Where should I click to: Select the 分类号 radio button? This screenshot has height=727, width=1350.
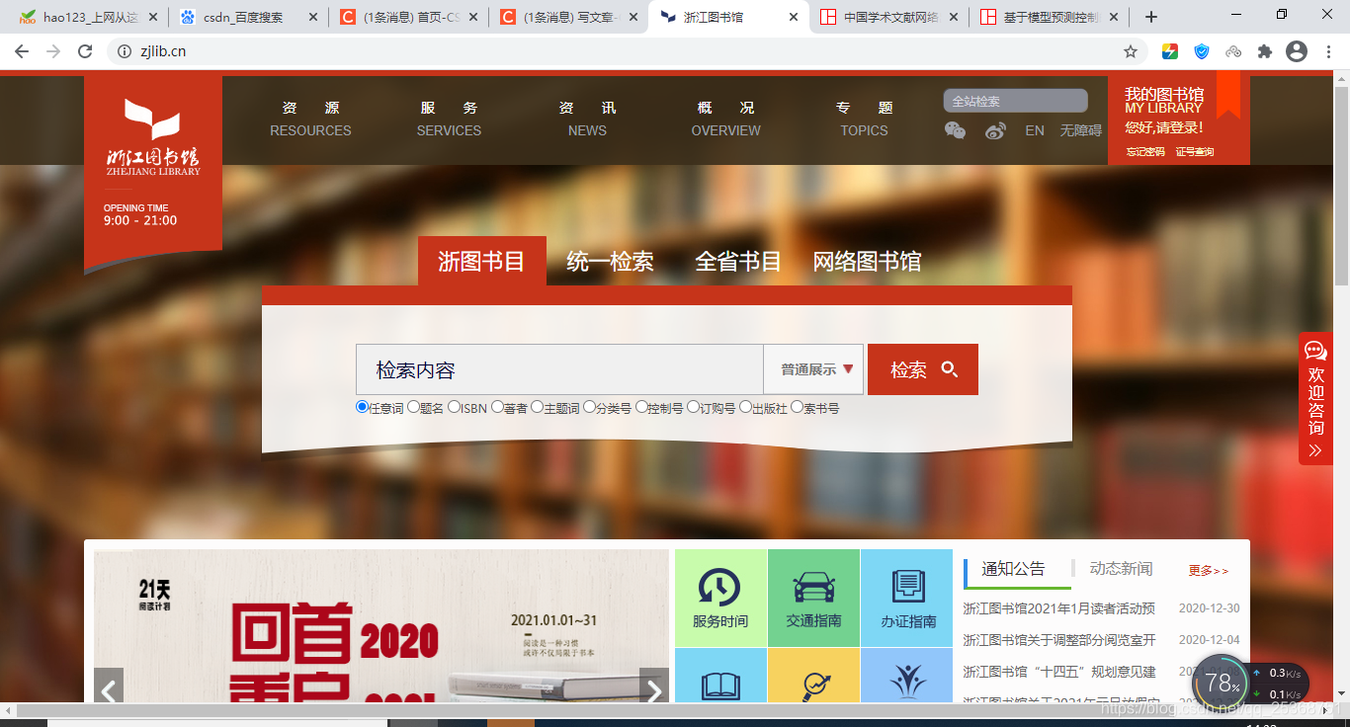coord(590,407)
